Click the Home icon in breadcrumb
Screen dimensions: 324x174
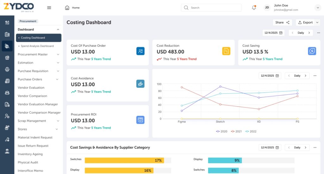(67, 8)
